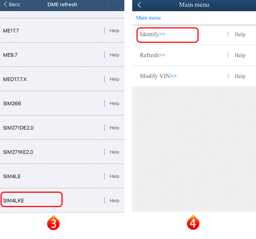256x239 pixels.
Task: Open Help for Identify
Action: click(x=240, y=34)
